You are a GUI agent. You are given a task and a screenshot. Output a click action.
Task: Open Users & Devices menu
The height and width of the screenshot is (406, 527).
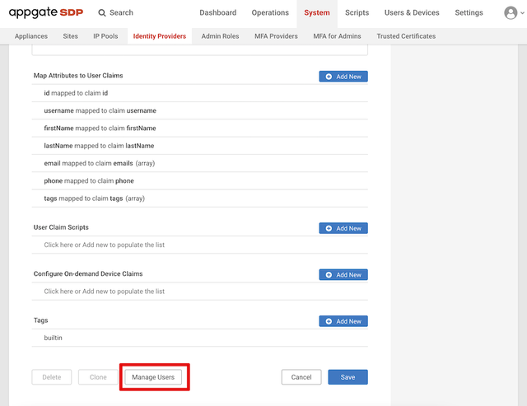pyautogui.click(x=412, y=13)
